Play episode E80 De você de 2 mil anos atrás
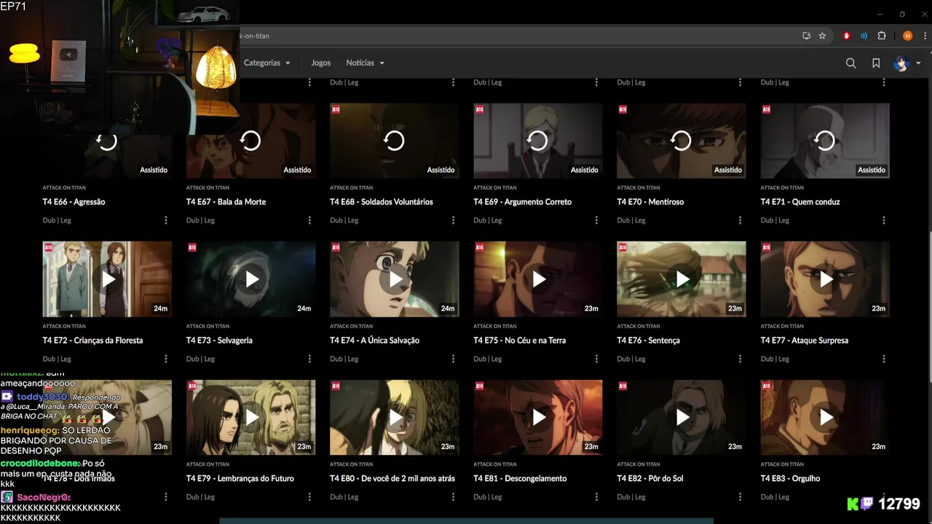Viewport: 932px width, 524px height. click(x=394, y=418)
